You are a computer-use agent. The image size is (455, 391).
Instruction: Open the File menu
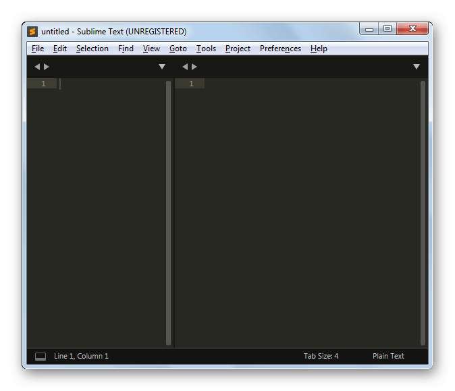[38, 49]
